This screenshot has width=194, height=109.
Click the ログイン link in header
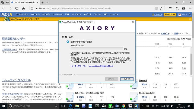158,15
